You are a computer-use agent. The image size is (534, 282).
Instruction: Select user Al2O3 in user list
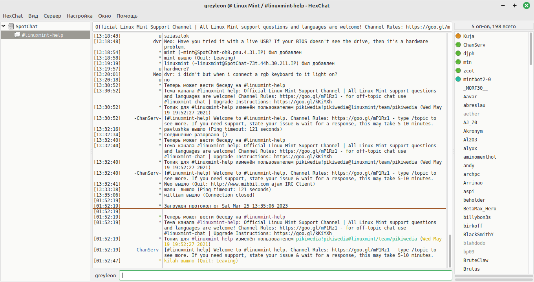coord(470,139)
